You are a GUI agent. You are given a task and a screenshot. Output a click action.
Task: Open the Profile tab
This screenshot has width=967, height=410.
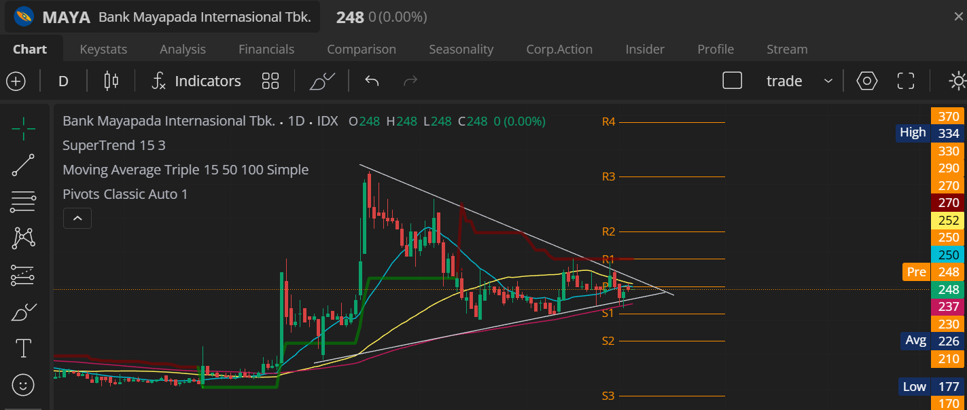[x=716, y=49]
